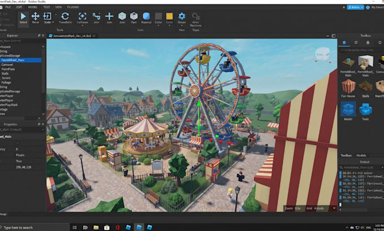Toggle the curved-path Join tool

click(96, 18)
